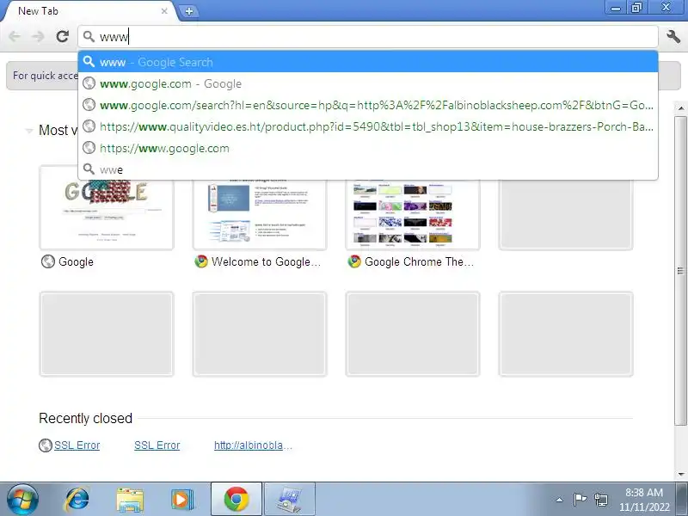Click the vertical scrollbar thumb
Screen dimensions: 688x516
(x=680, y=271)
